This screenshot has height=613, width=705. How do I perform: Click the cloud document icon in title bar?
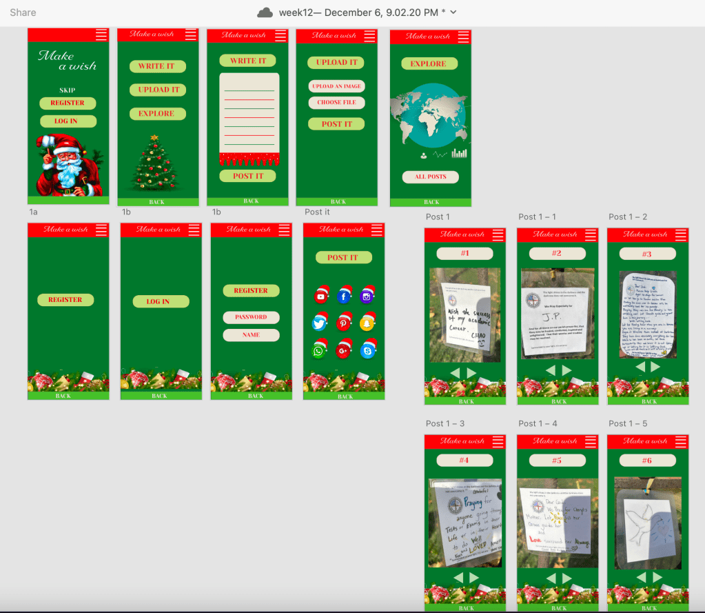pyautogui.click(x=265, y=12)
